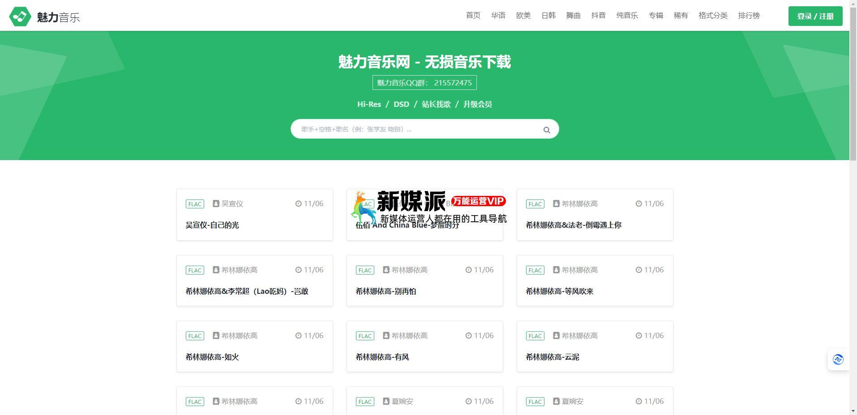Click the 魅力音乐 green logo icon
The width and height of the screenshot is (857, 415).
(20, 17)
